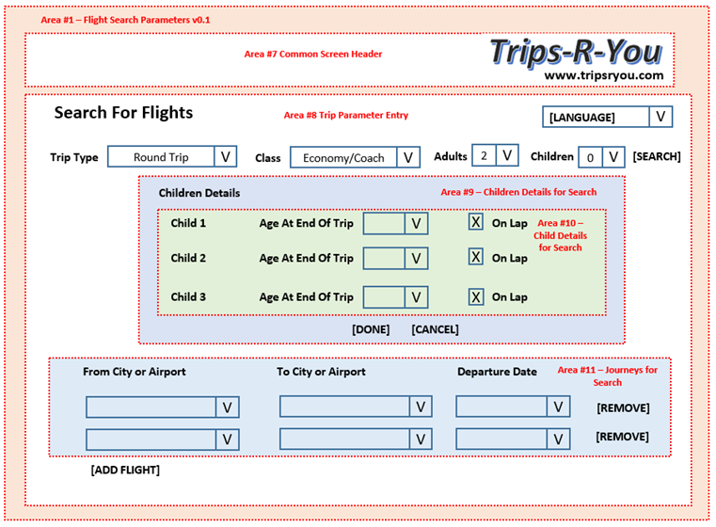Image resolution: width=716 pixels, height=527 pixels.
Task: Open Child 1 age dropdown
Action: [416, 223]
